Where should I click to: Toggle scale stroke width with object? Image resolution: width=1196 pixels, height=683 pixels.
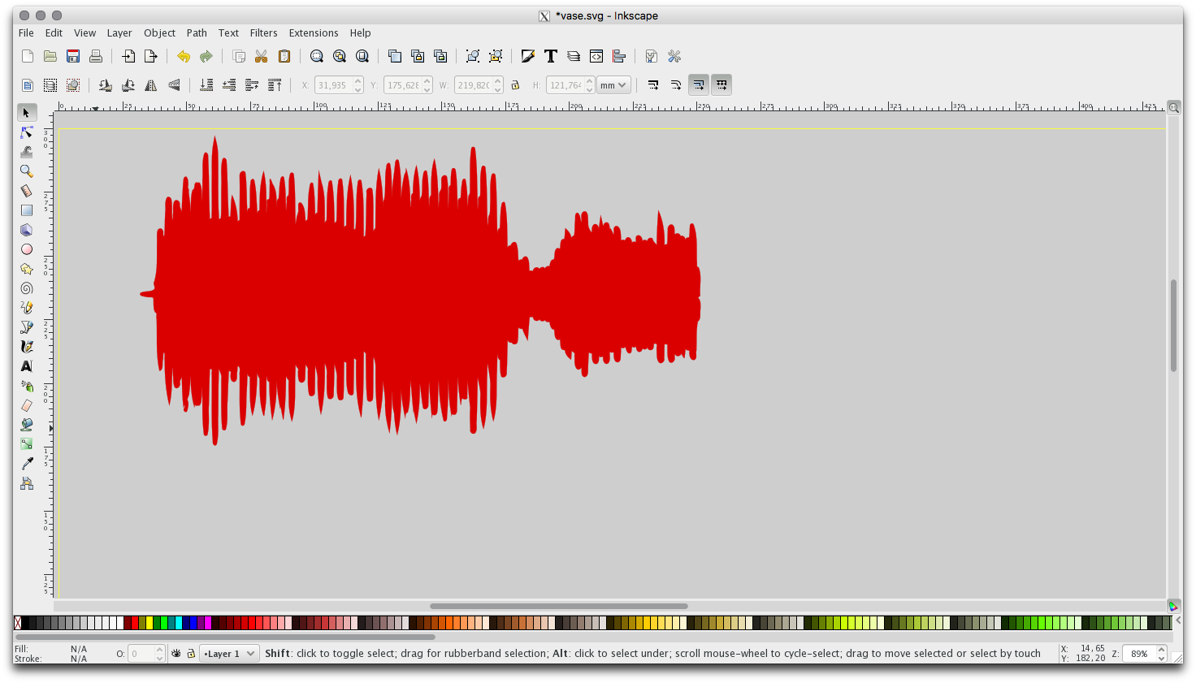coord(653,85)
